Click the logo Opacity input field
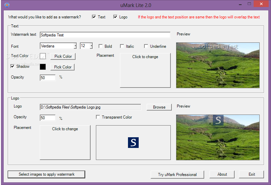This screenshot has width=271, height=185. [48, 118]
